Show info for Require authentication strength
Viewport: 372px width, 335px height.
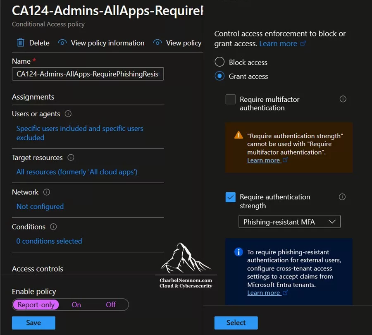[342, 197]
